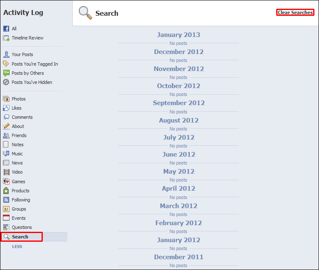Click the Groups icon in sidebar
This screenshot has width=319, height=270.
pos(6,209)
